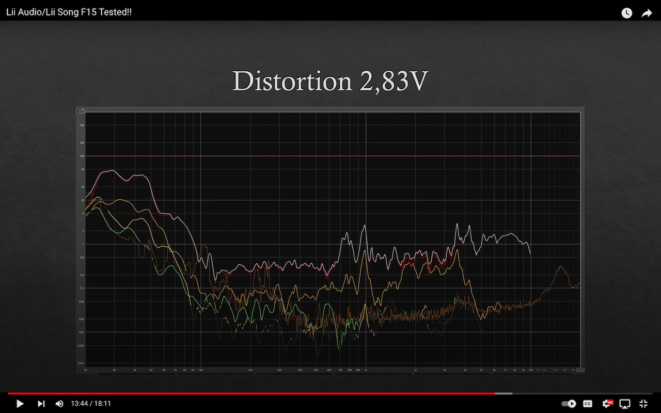
Task: Turn on closed captions
Action: 588,404
